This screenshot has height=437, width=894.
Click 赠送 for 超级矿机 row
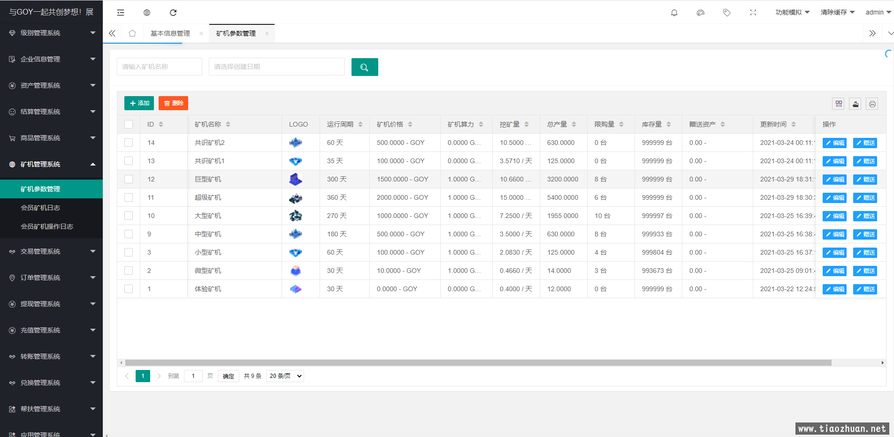click(x=865, y=198)
